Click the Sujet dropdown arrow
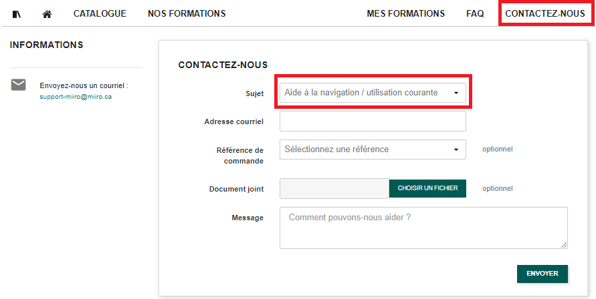Viewport: 596px width, 299px height. tap(456, 93)
